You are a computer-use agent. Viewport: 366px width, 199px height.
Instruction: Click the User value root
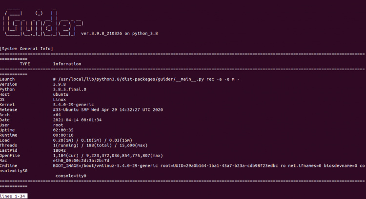(58, 126)
